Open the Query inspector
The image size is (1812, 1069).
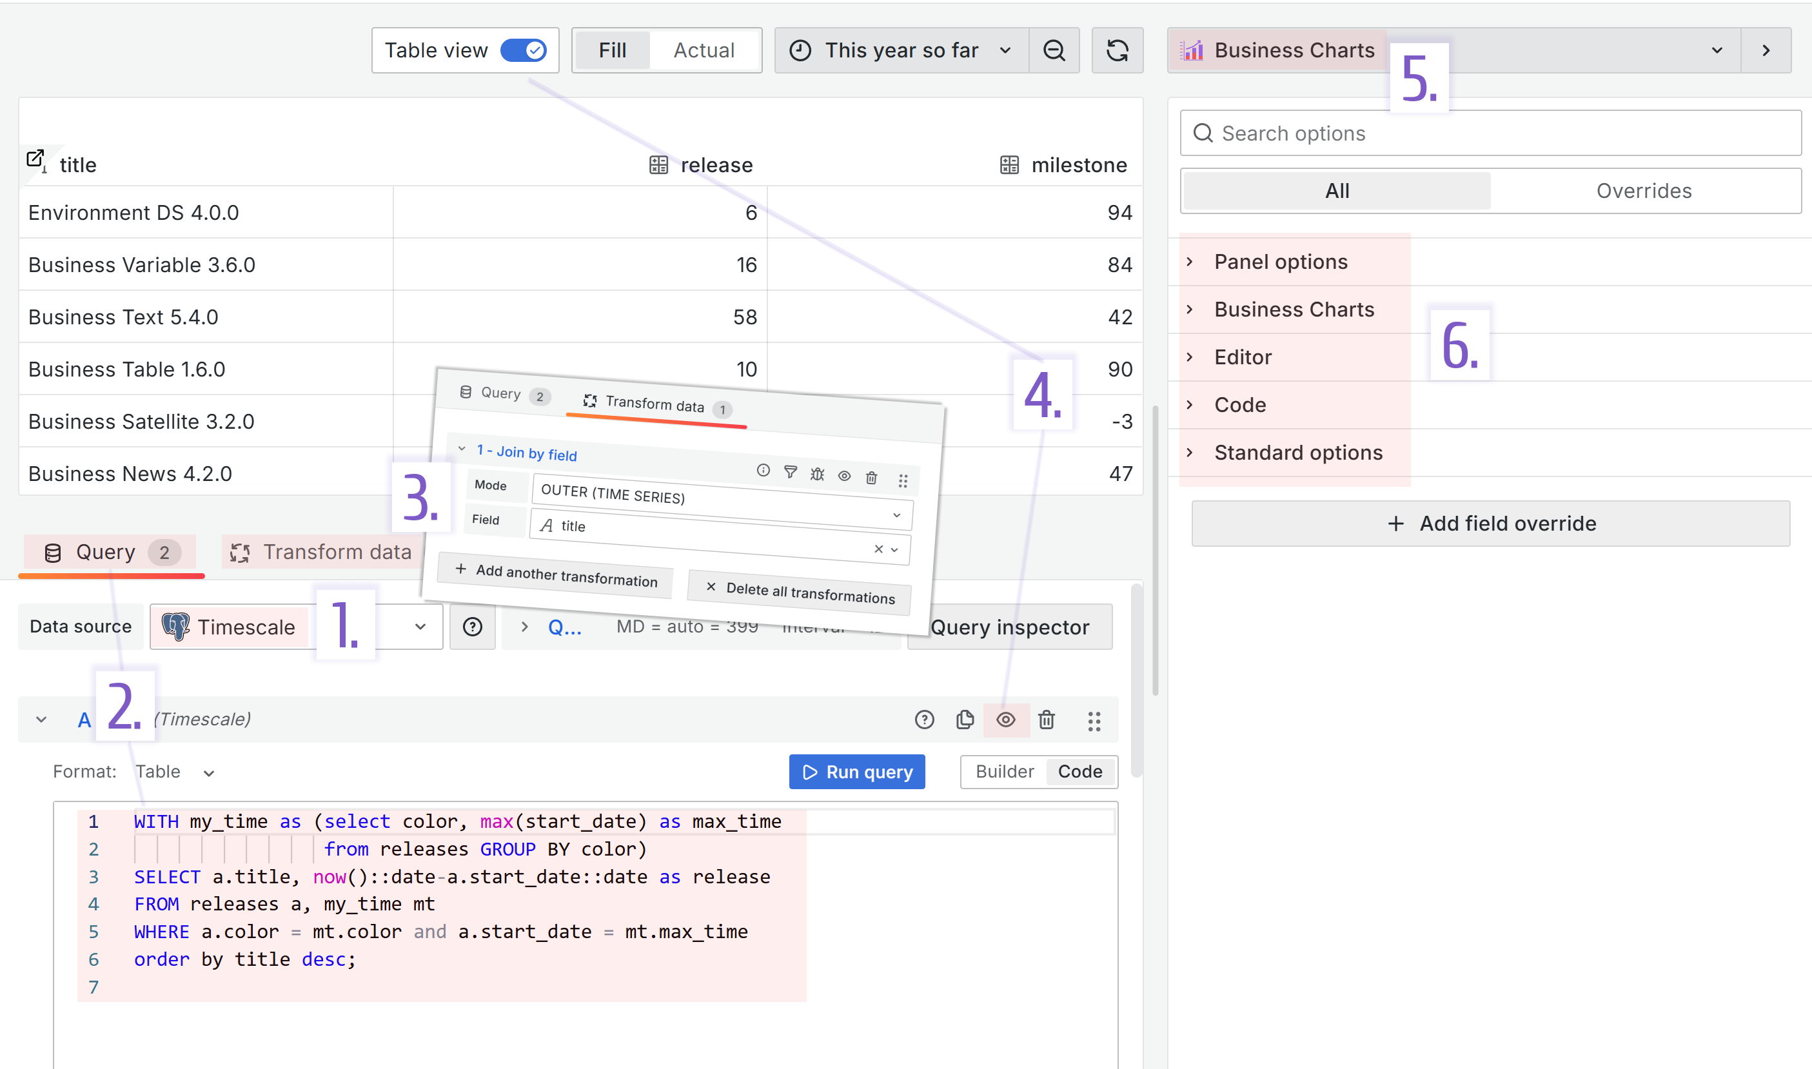click(1010, 627)
